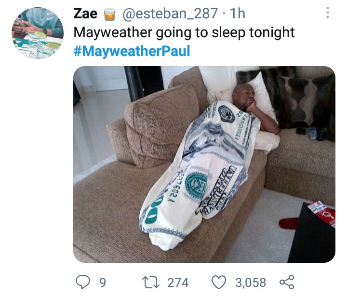Click the retweet count 274
The height and width of the screenshot is (297, 347).
click(x=178, y=283)
